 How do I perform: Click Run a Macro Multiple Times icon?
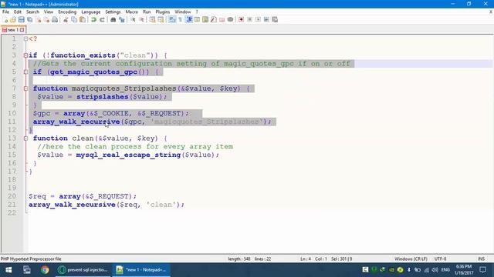point(266,19)
